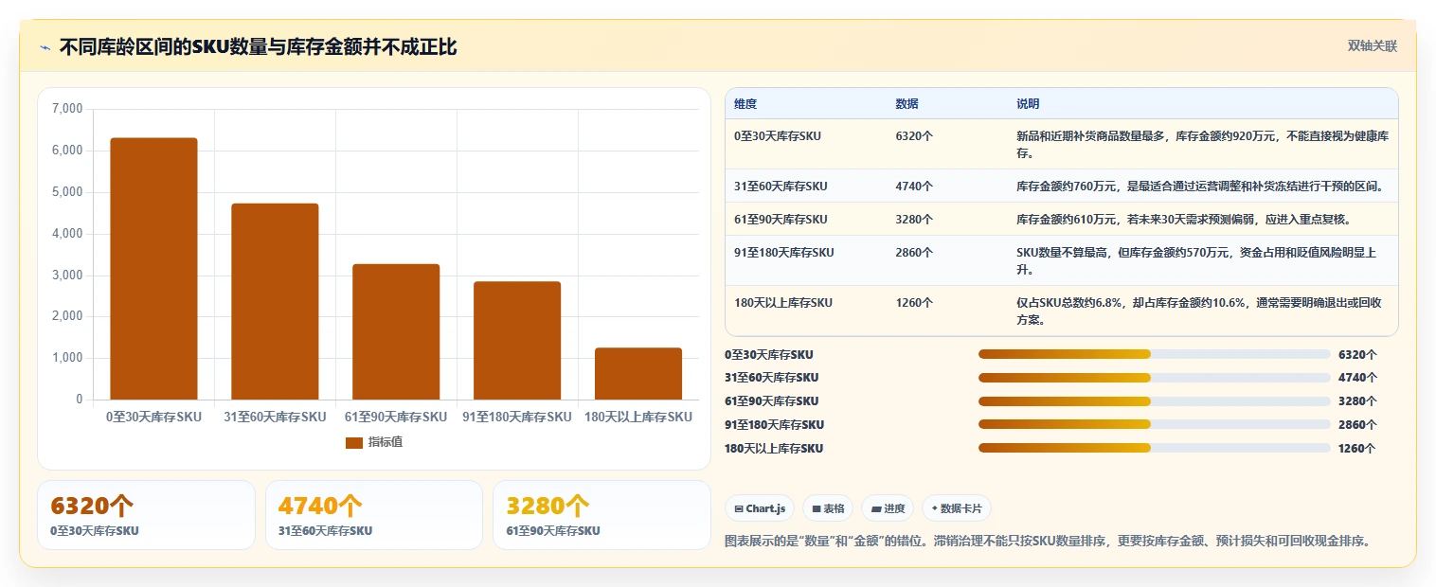Viewport: 1436px width, 587px height.
Task: Open the 6320个 data card
Action: [x=146, y=515]
